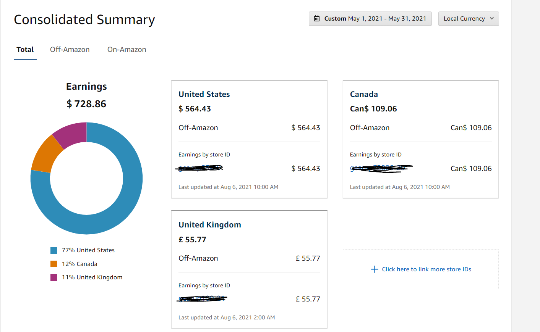Click the plus icon to link store IDs
The height and width of the screenshot is (332, 540).
pos(375,269)
